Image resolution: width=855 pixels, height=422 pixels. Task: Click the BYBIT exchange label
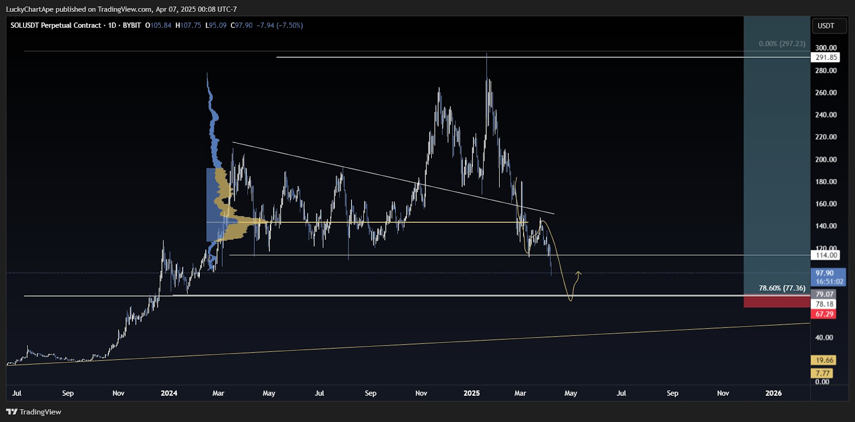131,25
